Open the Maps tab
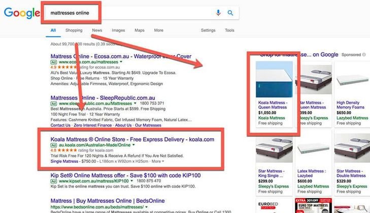 pyautogui.click(x=140, y=30)
